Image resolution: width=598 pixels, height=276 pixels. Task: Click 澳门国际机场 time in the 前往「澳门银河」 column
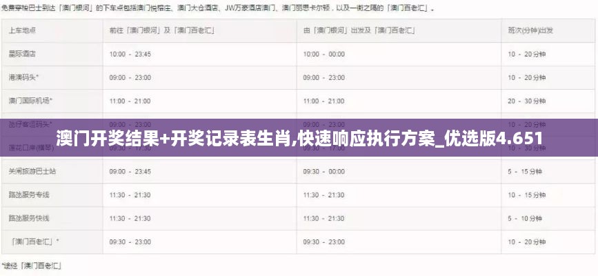(130, 101)
